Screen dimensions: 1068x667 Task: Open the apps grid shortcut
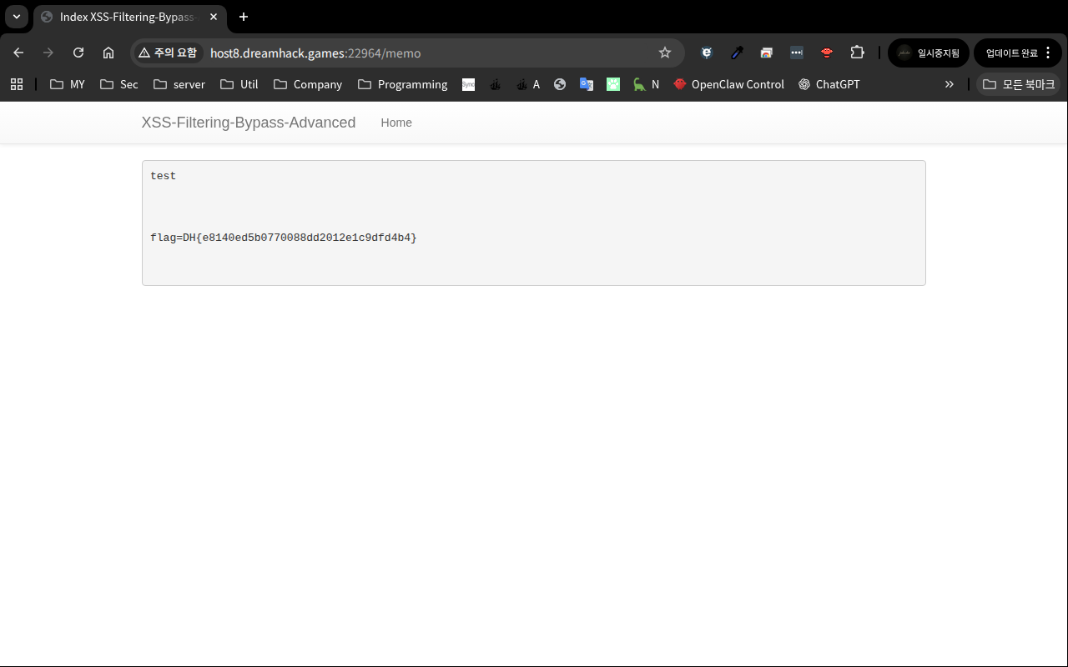(17, 84)
